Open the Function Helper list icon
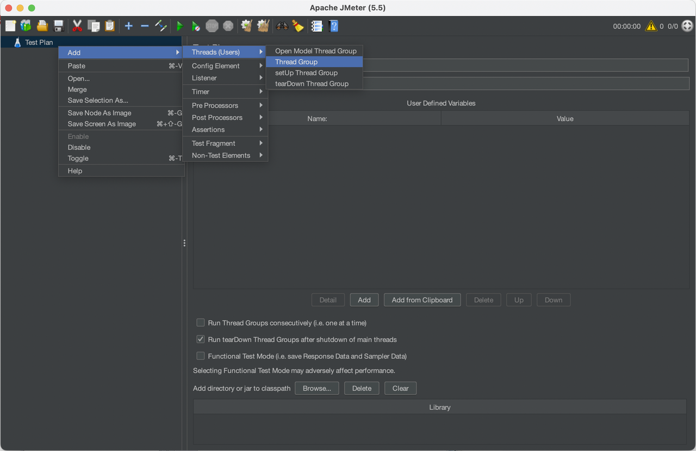This screenshot has width=696, height=451. [x=317, y=26]
